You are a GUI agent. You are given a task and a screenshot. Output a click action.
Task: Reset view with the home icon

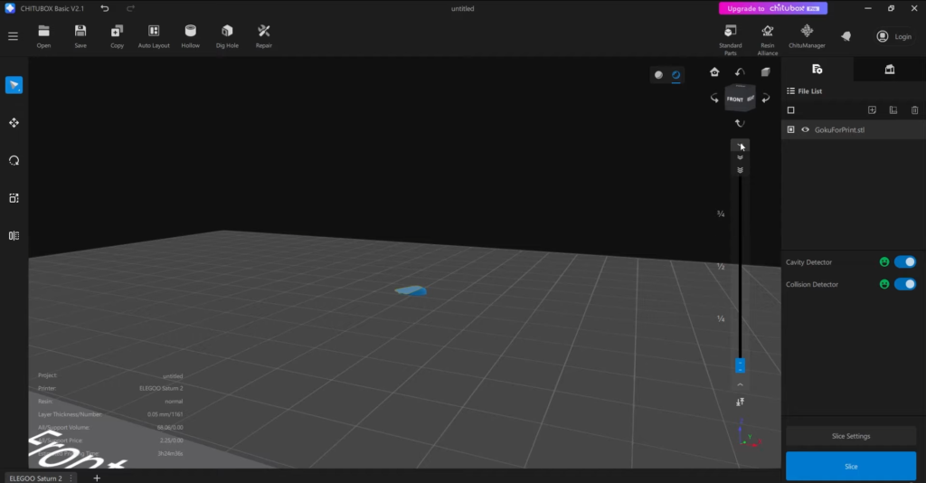tap(715, 72)
